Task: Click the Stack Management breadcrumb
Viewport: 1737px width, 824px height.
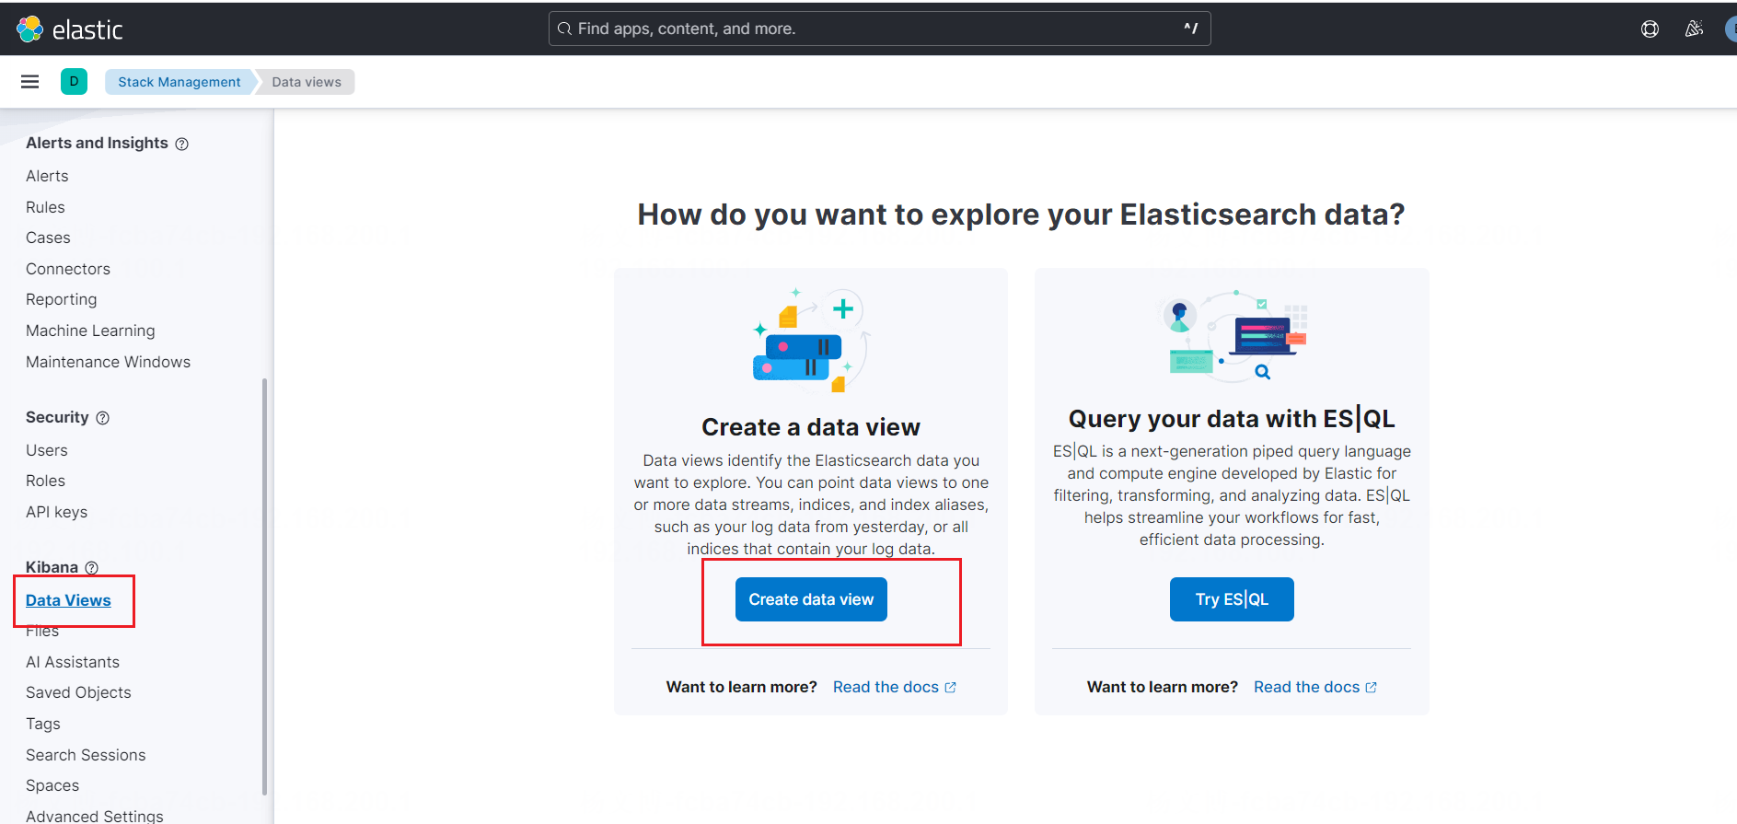Action: (179, 82)
